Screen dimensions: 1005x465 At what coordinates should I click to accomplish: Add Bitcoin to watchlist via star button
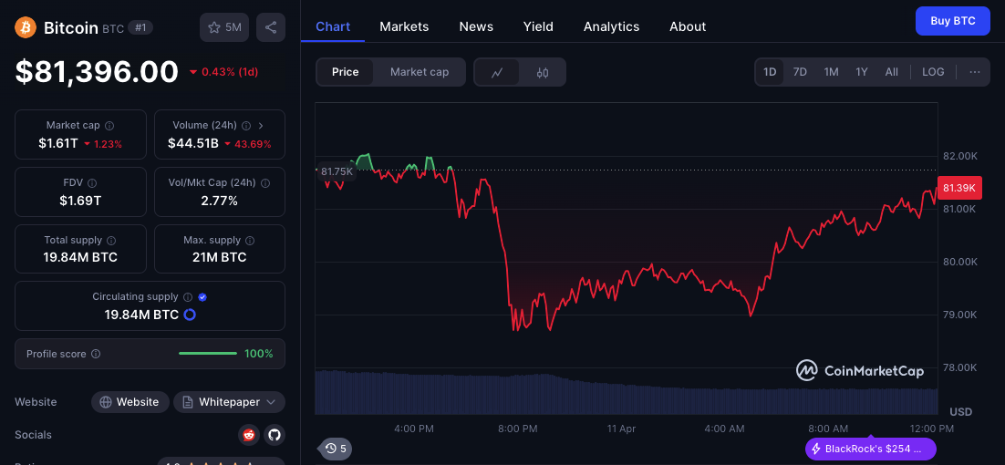coord(224,27)
